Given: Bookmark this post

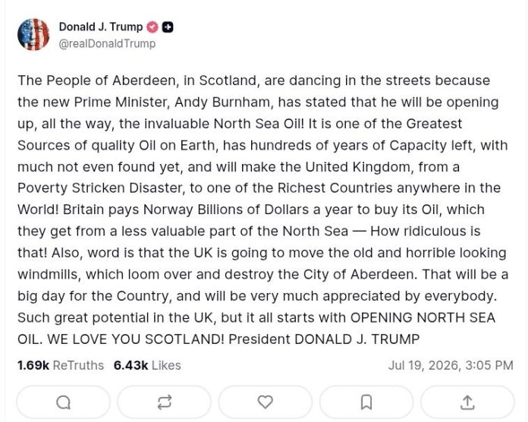Looking at the screenshot, I should pyautogui.click(x=366, y=402).
